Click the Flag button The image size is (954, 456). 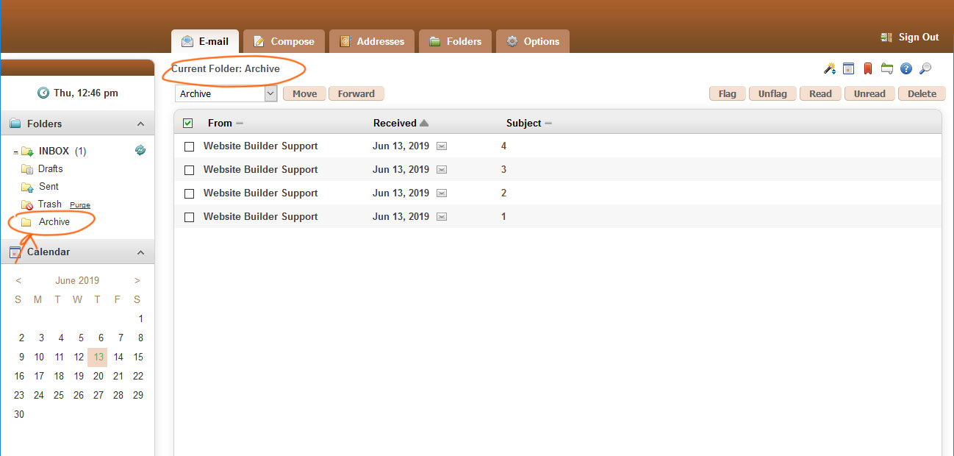click(x=728, y=94)
